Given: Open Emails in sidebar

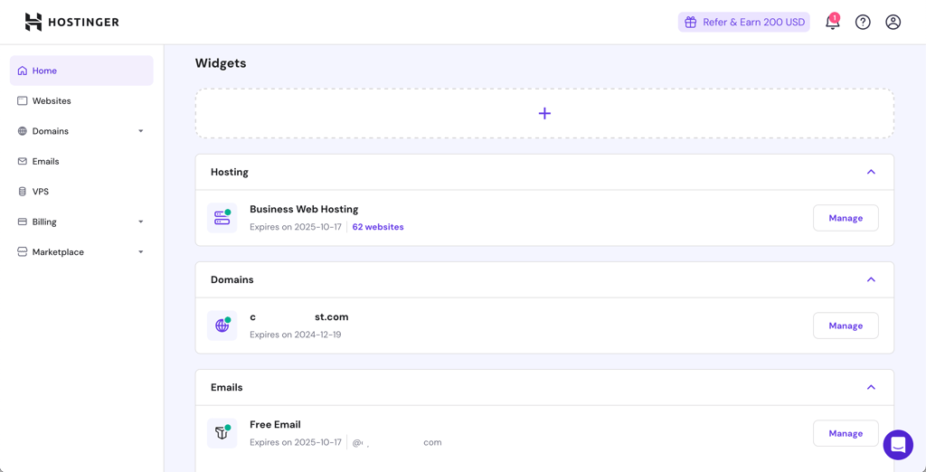Looking at the screenshot, I should point(81,161).
